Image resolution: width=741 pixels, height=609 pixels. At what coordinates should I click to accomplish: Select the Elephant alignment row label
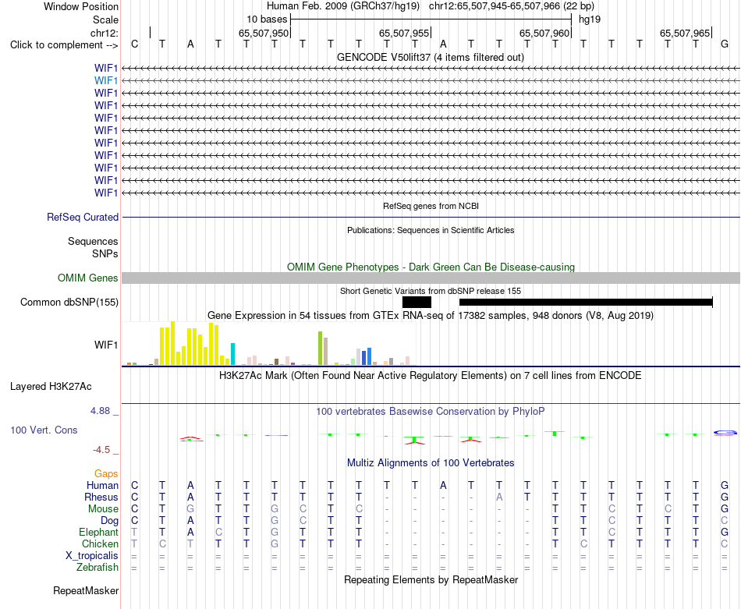[98, 533]
